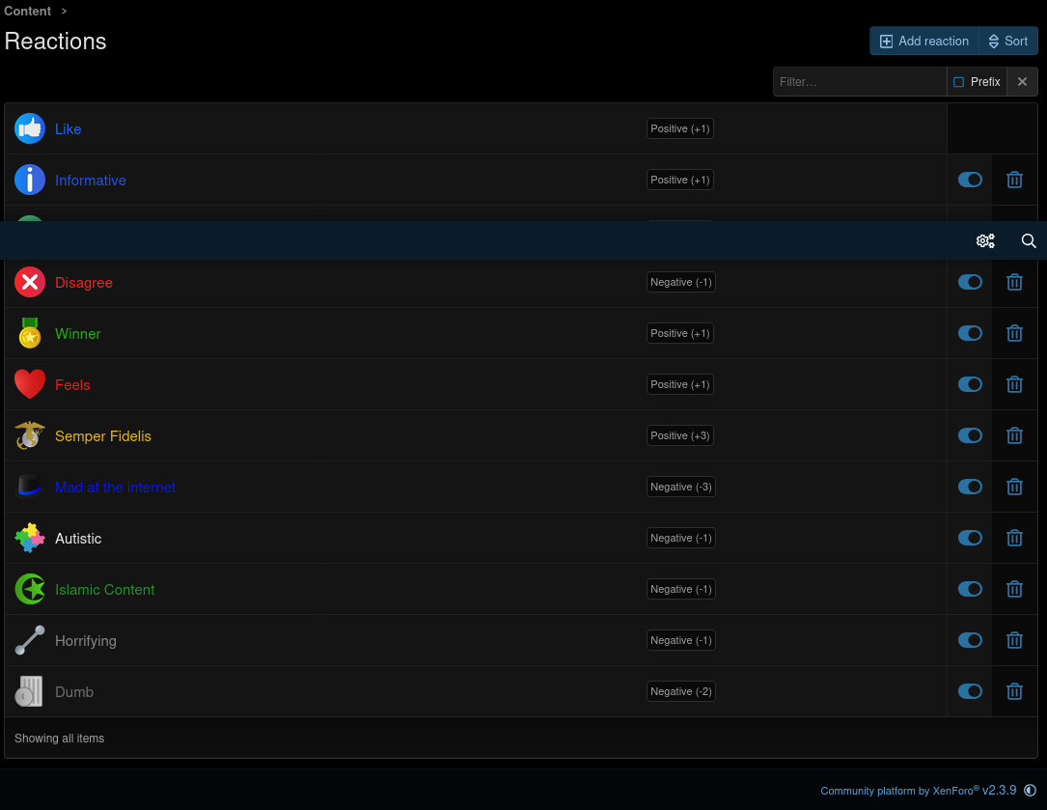
Task: Click the style variation icon in footer
Action: tap(1030, 791)
